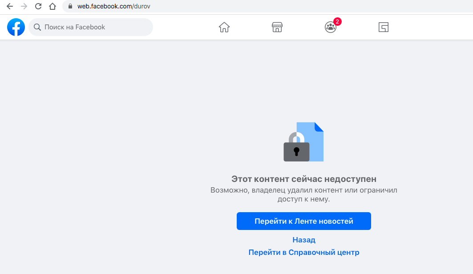Screen dimensions: 473x274
Task: Follow the "Назад" link
Action: [304, 240]
